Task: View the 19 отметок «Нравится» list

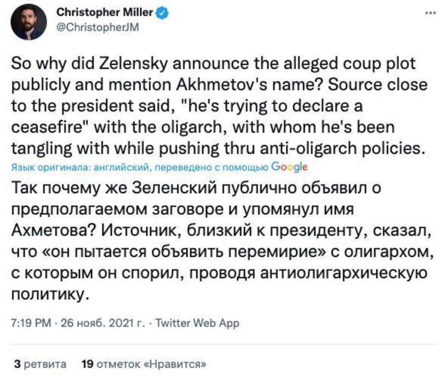Action: point(142,364)
